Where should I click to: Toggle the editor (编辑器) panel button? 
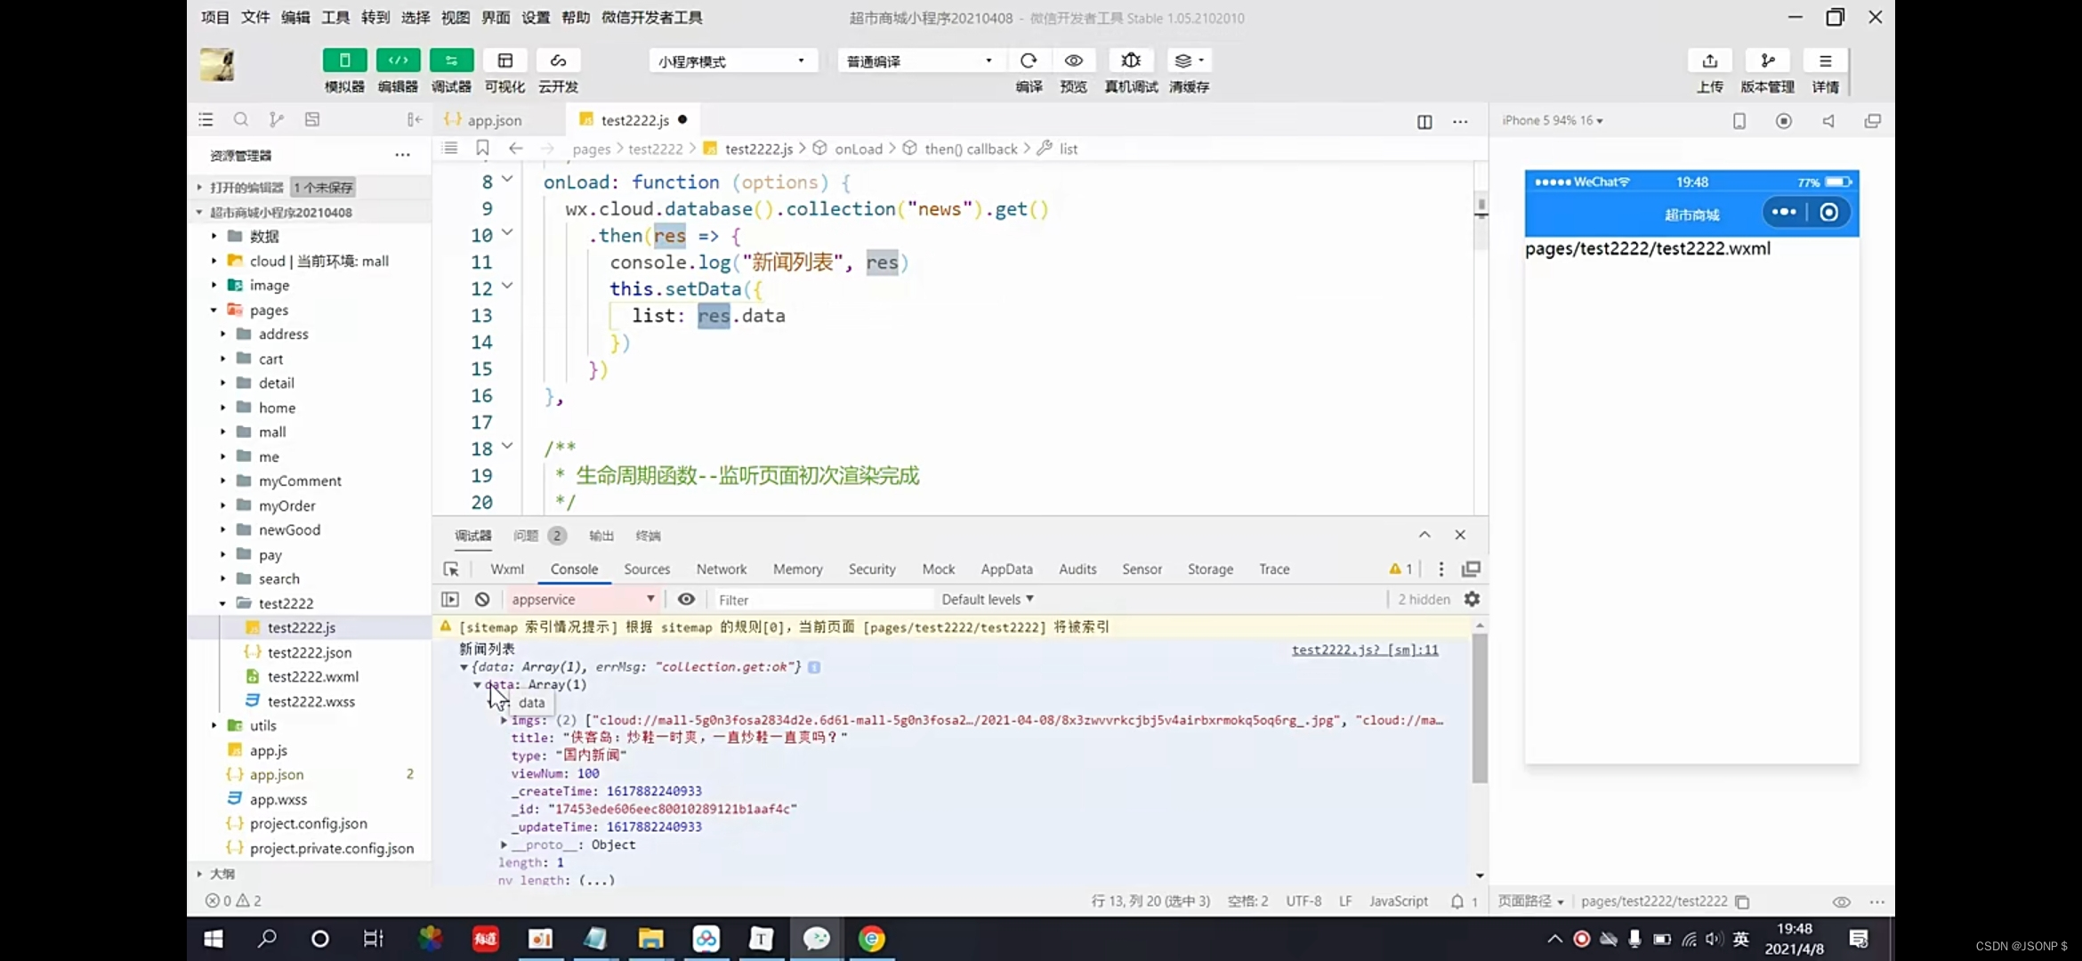coord(398,61)
